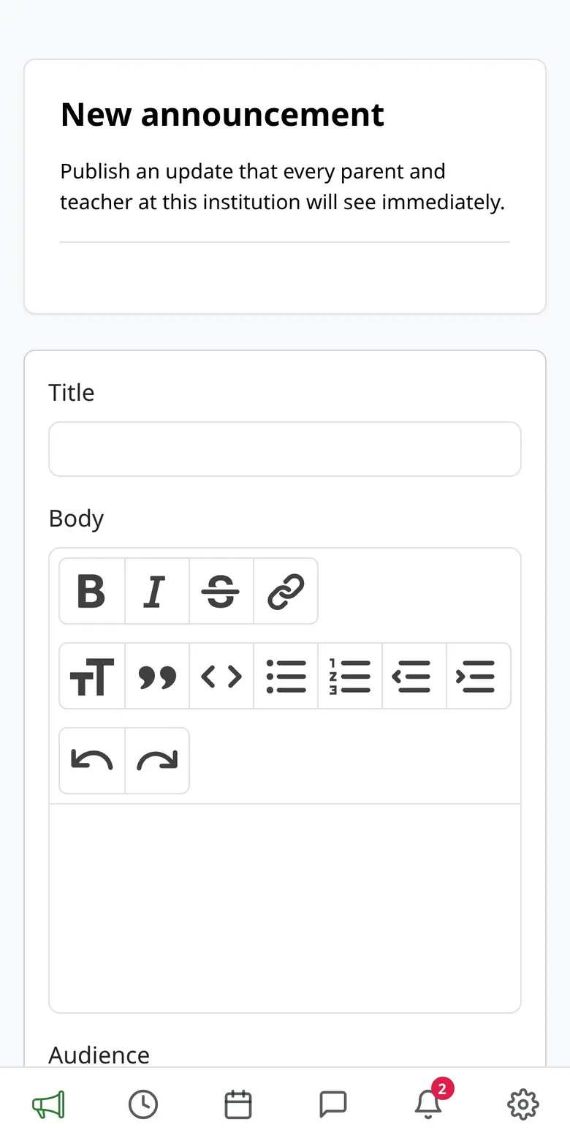Increase indent level
570x1141 pixels.
[479, 676]
